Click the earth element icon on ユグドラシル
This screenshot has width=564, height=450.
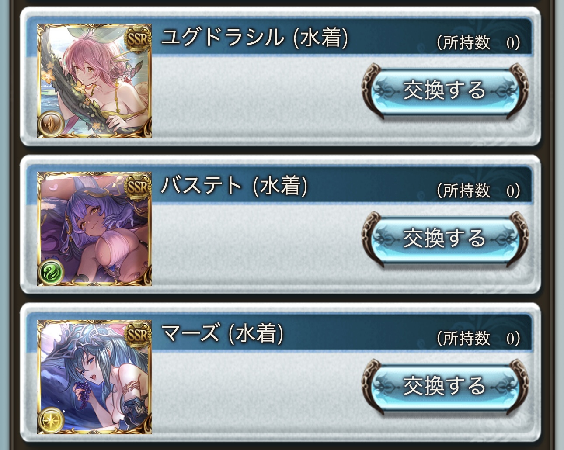[52, 124]
